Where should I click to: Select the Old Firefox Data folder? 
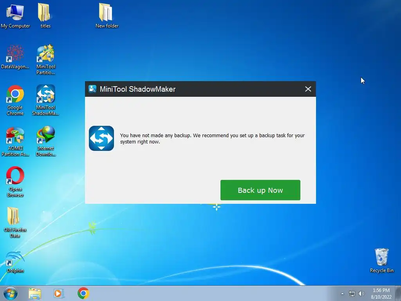[x=15, y=222]
